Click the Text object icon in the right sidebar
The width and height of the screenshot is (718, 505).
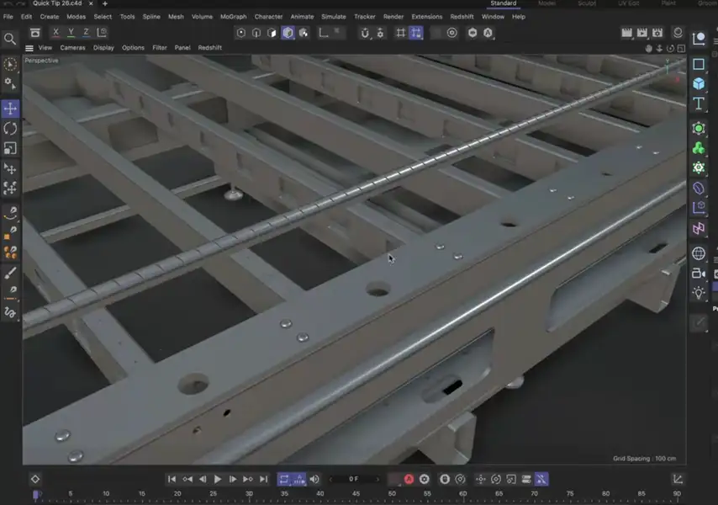[x=699, y=104]
